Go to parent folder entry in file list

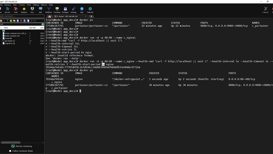coord(3,31)
